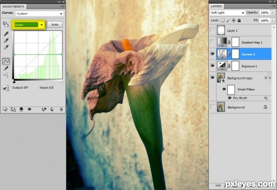Select the Layers tab

point(216,6)
